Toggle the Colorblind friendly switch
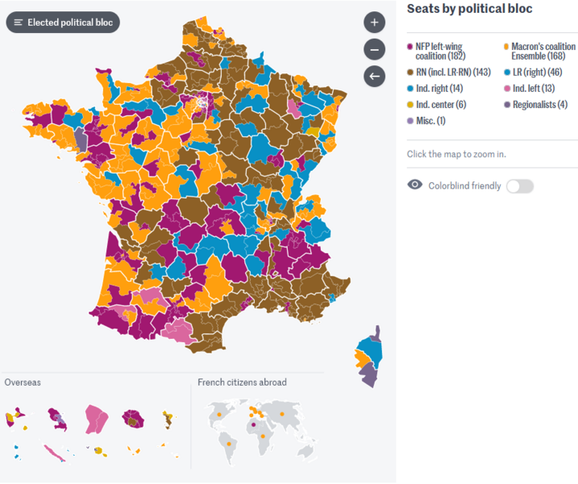This screenshot has height=484, width=578. click(520, 186)
